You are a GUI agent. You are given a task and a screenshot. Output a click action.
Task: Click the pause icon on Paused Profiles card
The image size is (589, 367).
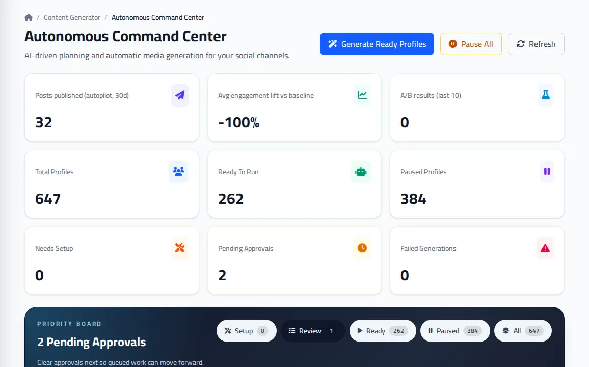547,172
